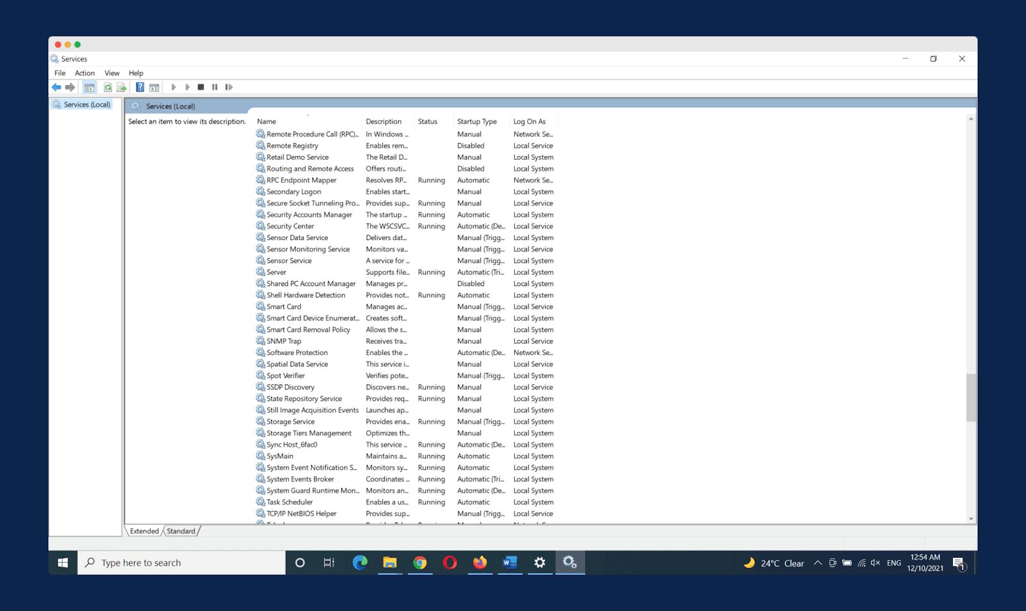Screen dimensions: 1026x611
Task: Sort by the Startup Type column header
Action: [x=476, y=121]
